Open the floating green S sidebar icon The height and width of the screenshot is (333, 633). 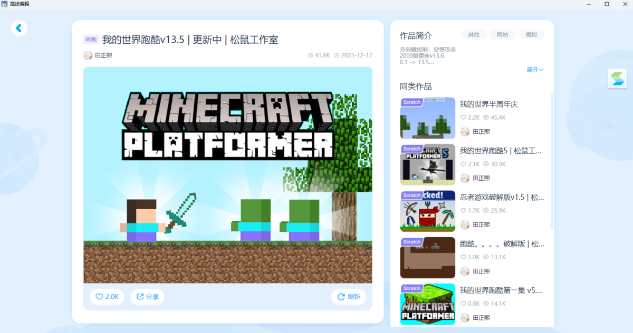click(x=617, y=80)
